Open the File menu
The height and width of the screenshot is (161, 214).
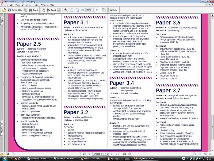[x=6, y=5]
